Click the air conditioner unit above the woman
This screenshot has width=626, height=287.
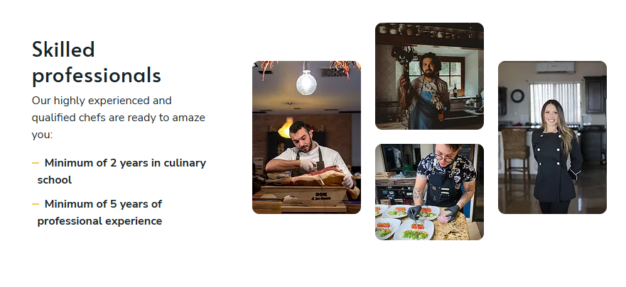[556, 67]
